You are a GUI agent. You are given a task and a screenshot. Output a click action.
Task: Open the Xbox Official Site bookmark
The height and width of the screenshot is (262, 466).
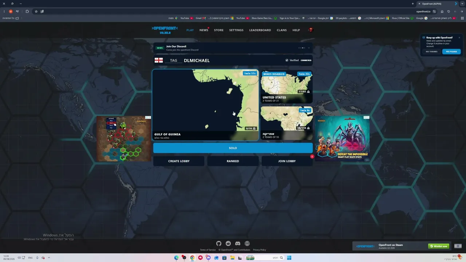click(402, 18)
